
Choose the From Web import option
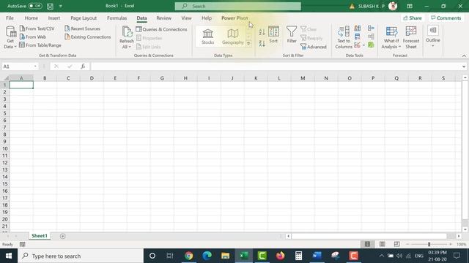(33, 37)
